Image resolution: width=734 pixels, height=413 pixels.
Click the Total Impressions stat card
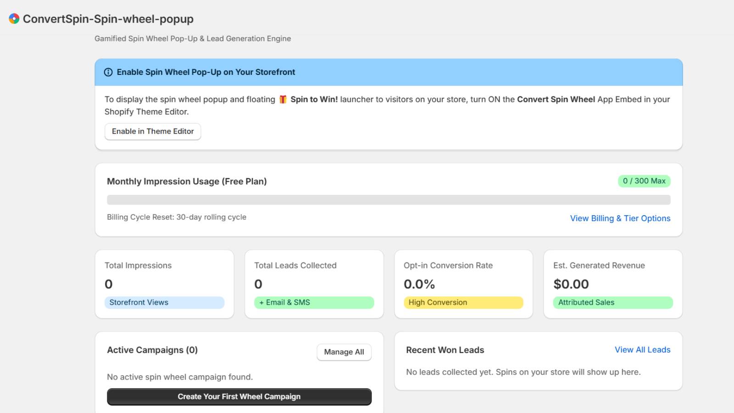click(164, 284)
